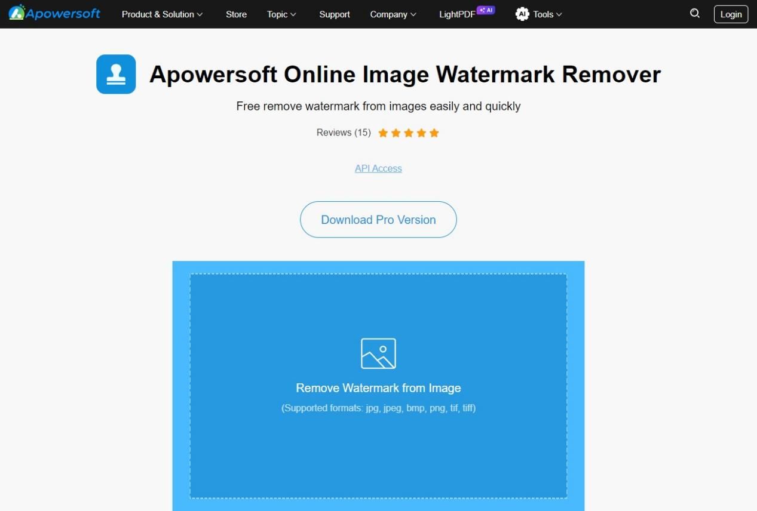Expand the Product & Solution dropdown
The width and height of the screenshot is (757, 511).
click(x=162, y=14)
